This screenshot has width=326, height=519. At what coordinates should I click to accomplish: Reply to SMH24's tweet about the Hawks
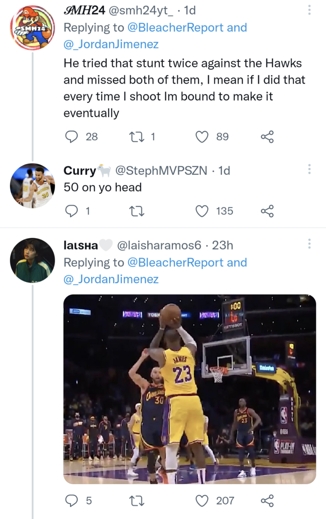71,137
